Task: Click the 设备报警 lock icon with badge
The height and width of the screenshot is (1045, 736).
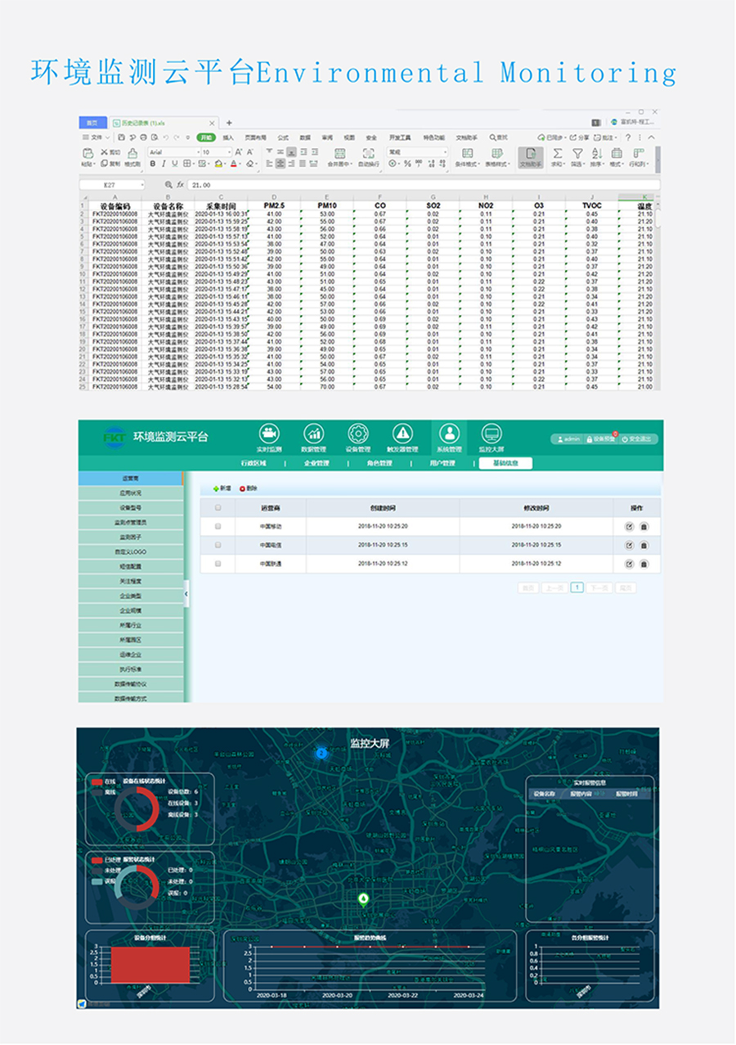Action: [x=589, y=439]
